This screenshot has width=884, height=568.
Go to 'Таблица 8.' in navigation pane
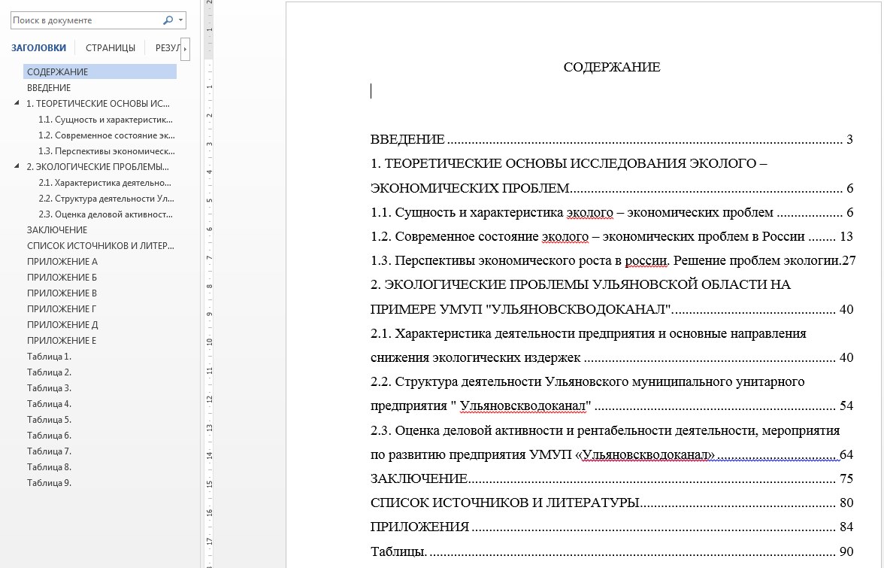[x=49, y=466]
